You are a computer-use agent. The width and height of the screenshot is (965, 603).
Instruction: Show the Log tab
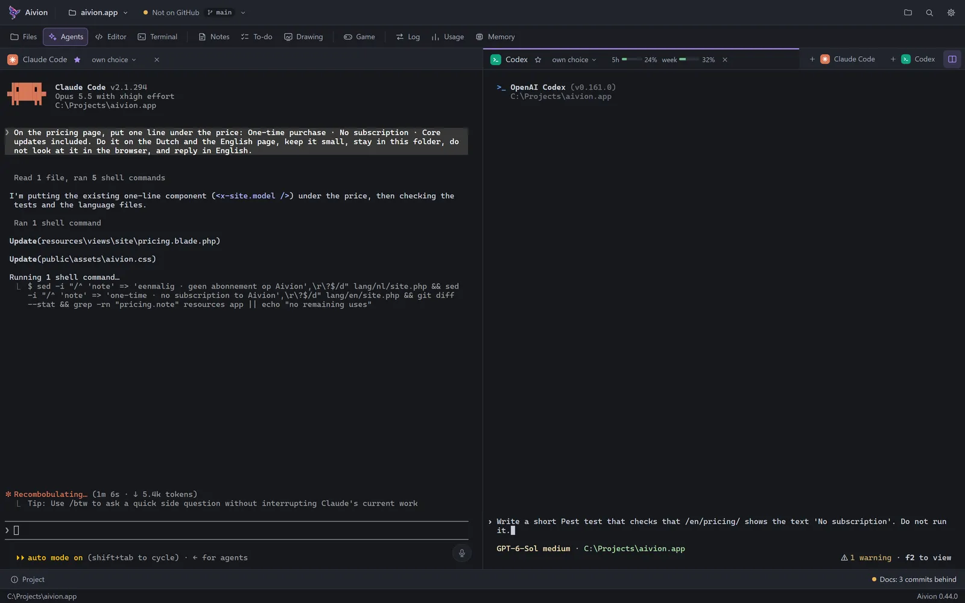pyautogui.click(x=408, y=37)
